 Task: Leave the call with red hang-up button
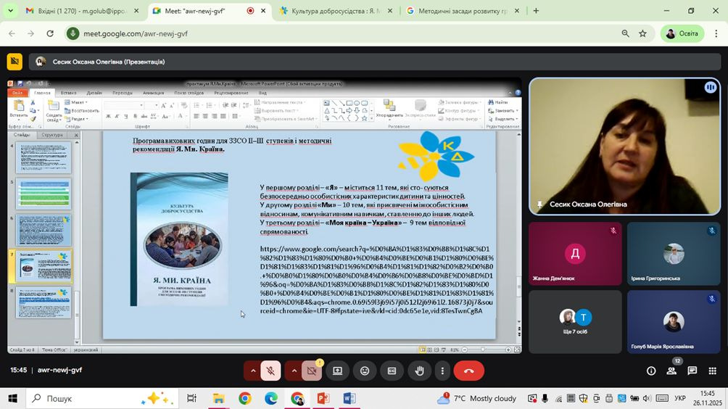(x=468, y=371)
